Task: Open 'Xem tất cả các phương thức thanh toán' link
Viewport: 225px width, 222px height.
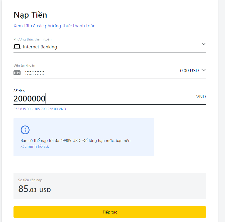Action: coord(54,26)
